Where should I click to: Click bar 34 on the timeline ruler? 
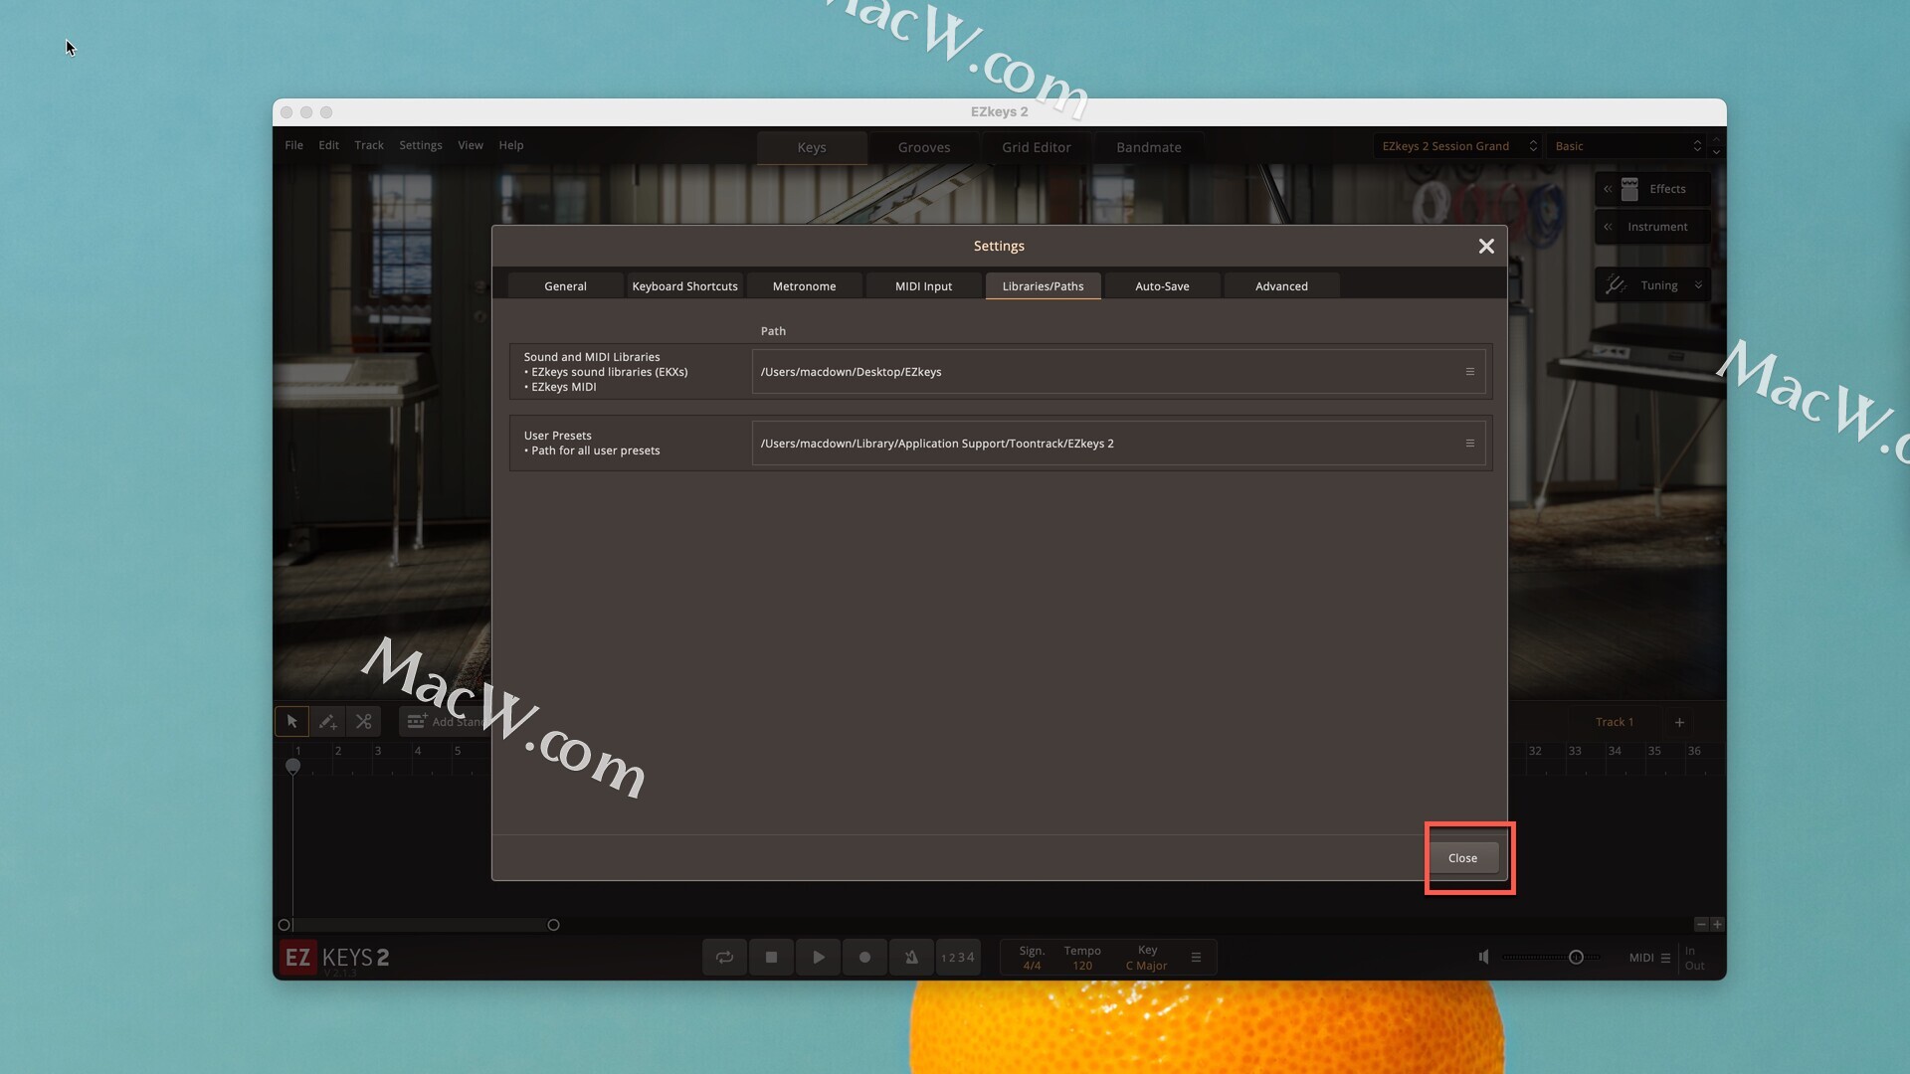(1615, 752)
